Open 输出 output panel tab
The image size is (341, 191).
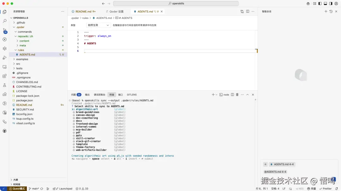coord(87,95)
